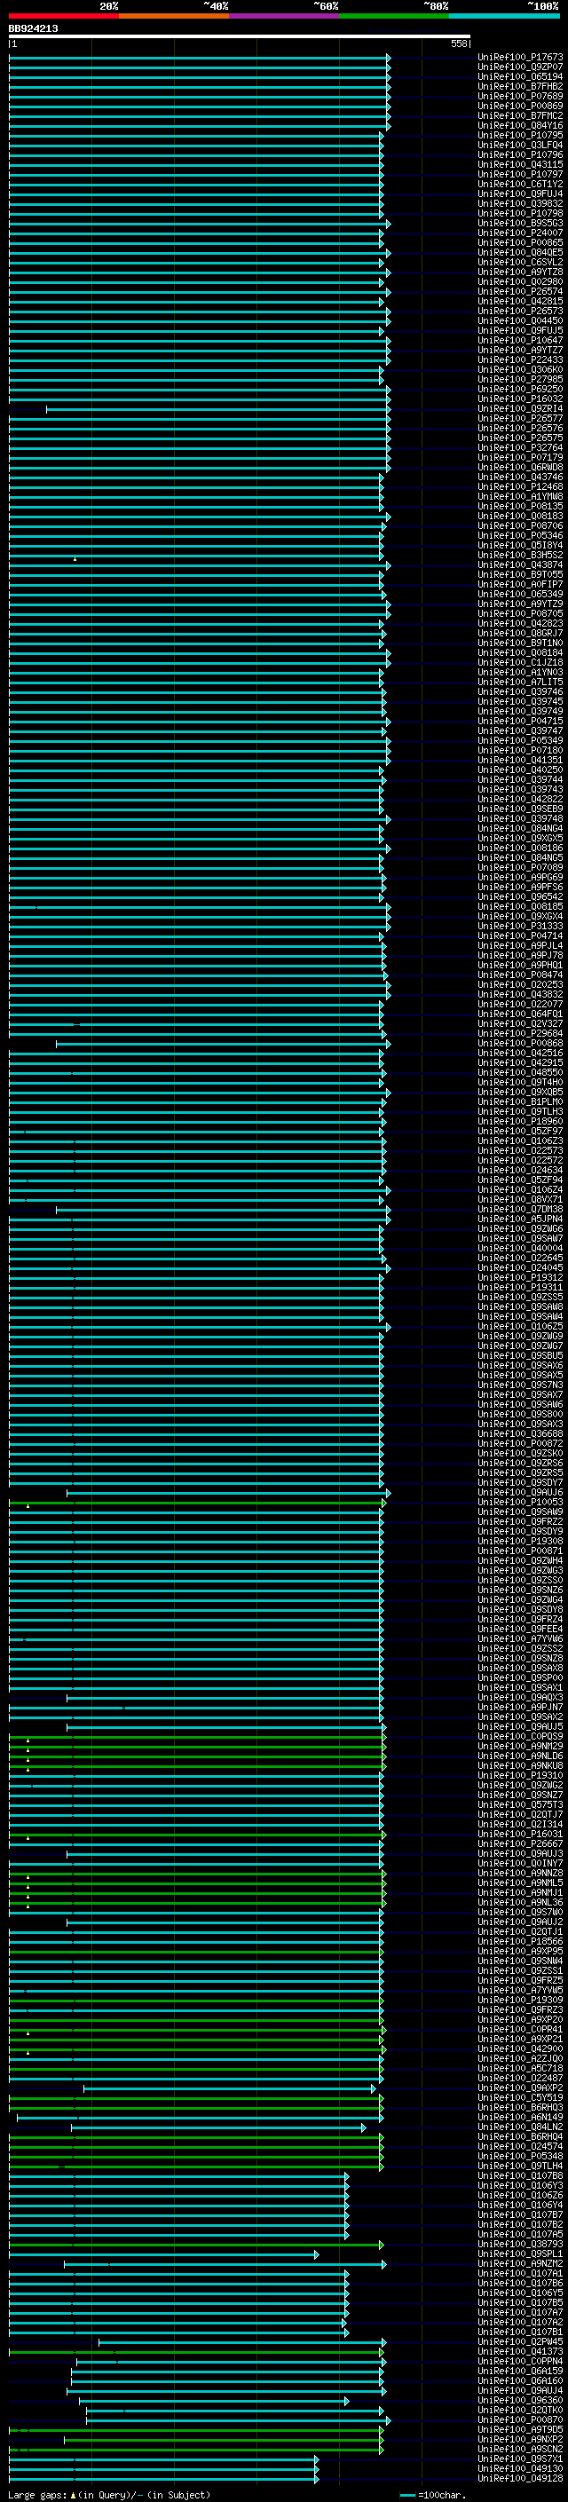The image size is (568, 2502).
Task: Open hit UniRef100_P17673
Action: click(520, 58)
